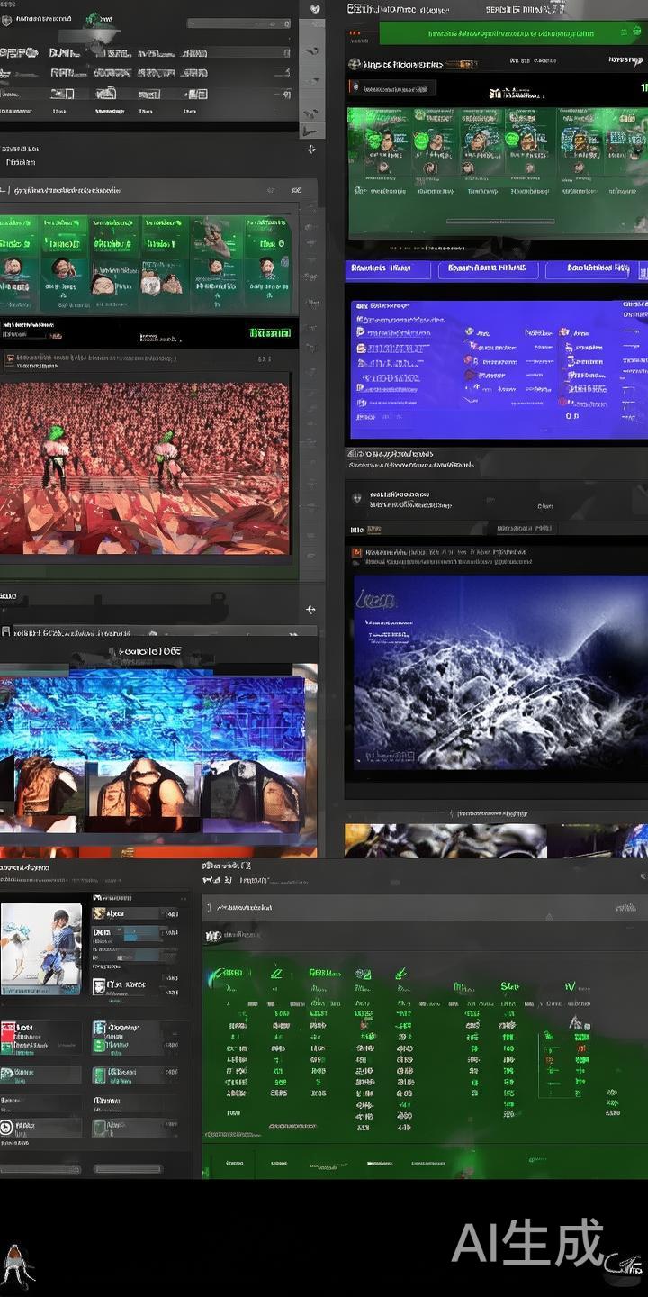648x1297 pixels.
Task: Select the third blue tab above the purple panel
Action: click(594, 268)
